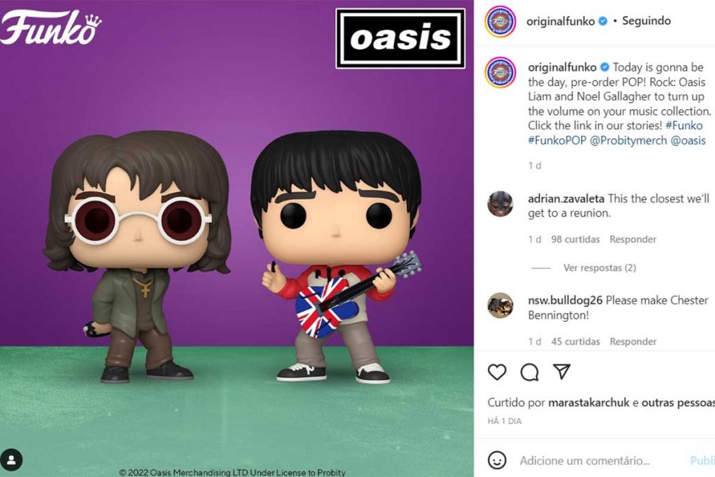Expand Ver respostas (2) replies

pos(600,267)
